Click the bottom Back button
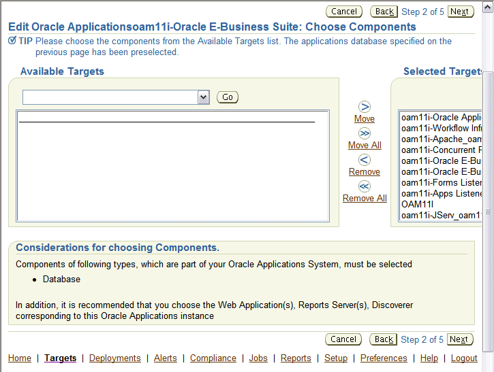494x372 pixels. pyautogui.click(x=384, y=339)
